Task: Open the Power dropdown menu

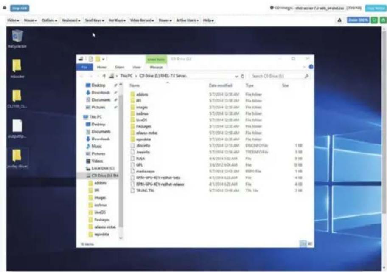Action: (165, 20)
